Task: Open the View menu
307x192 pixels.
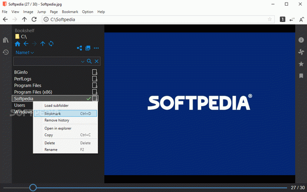Action: 15,12
